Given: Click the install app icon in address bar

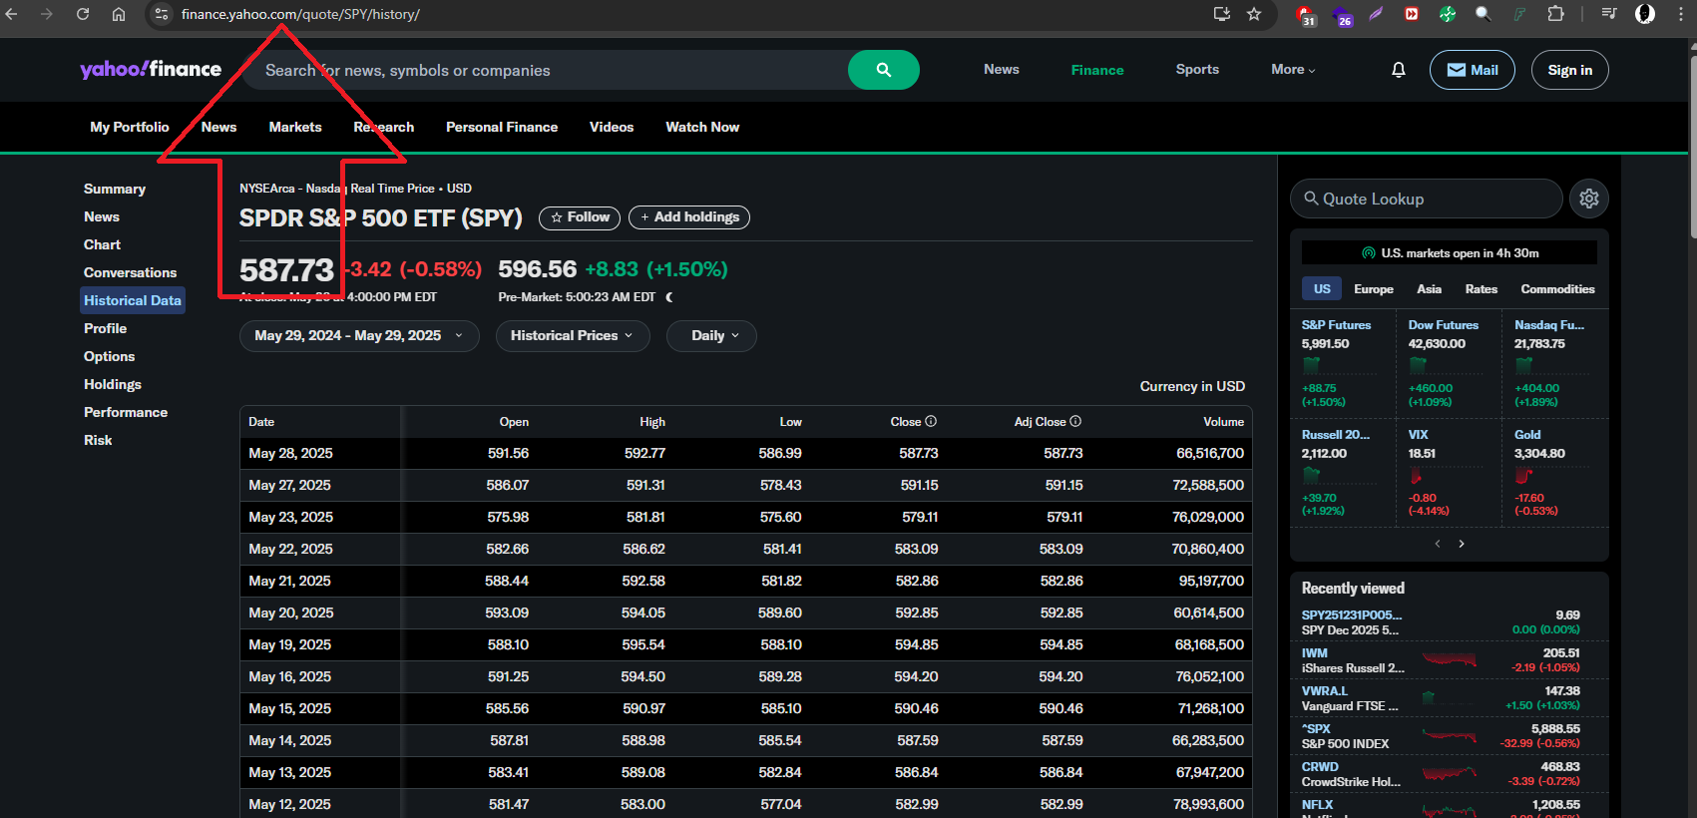Looking at the screenshot, I should [x=1221, y=14].
